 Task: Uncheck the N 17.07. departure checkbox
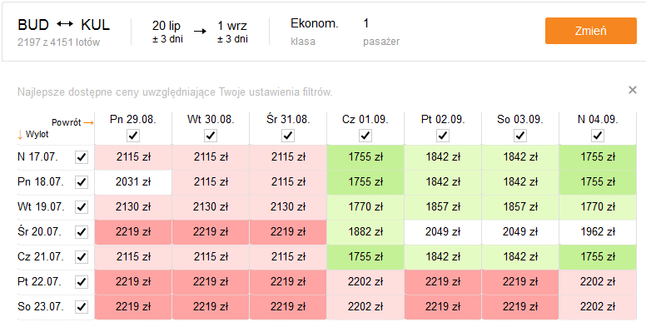pyautogui.click(x=82, y=157)
